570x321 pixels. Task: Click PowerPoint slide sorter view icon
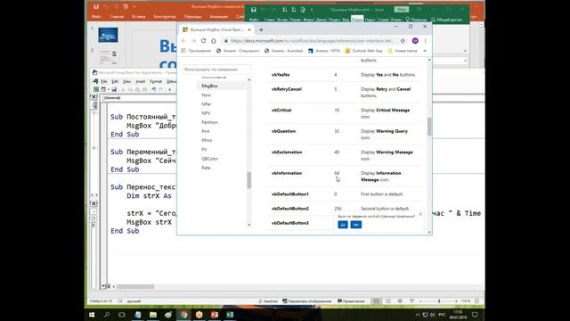[388, 301]
